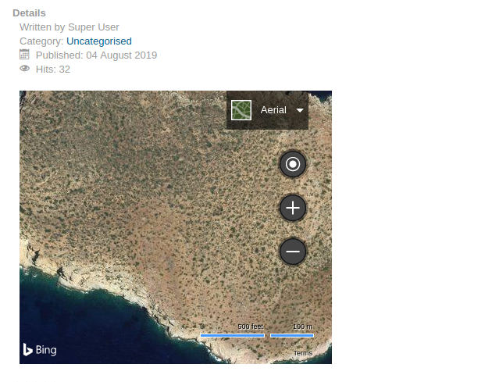This screenshot has height=382, width=492.
Task: Click the Details heading
Action: point(29,13)
